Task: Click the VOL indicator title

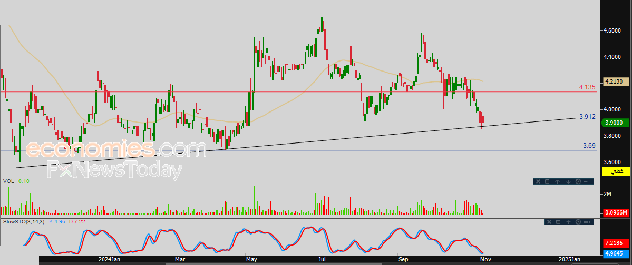Action: tap(8, 181)
